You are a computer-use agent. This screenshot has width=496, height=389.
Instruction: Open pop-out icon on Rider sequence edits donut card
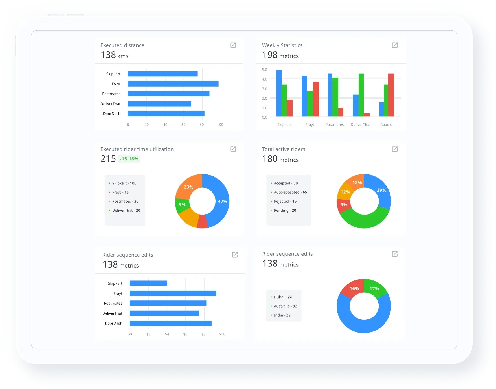pyautogui.click(x=395, y=254)
